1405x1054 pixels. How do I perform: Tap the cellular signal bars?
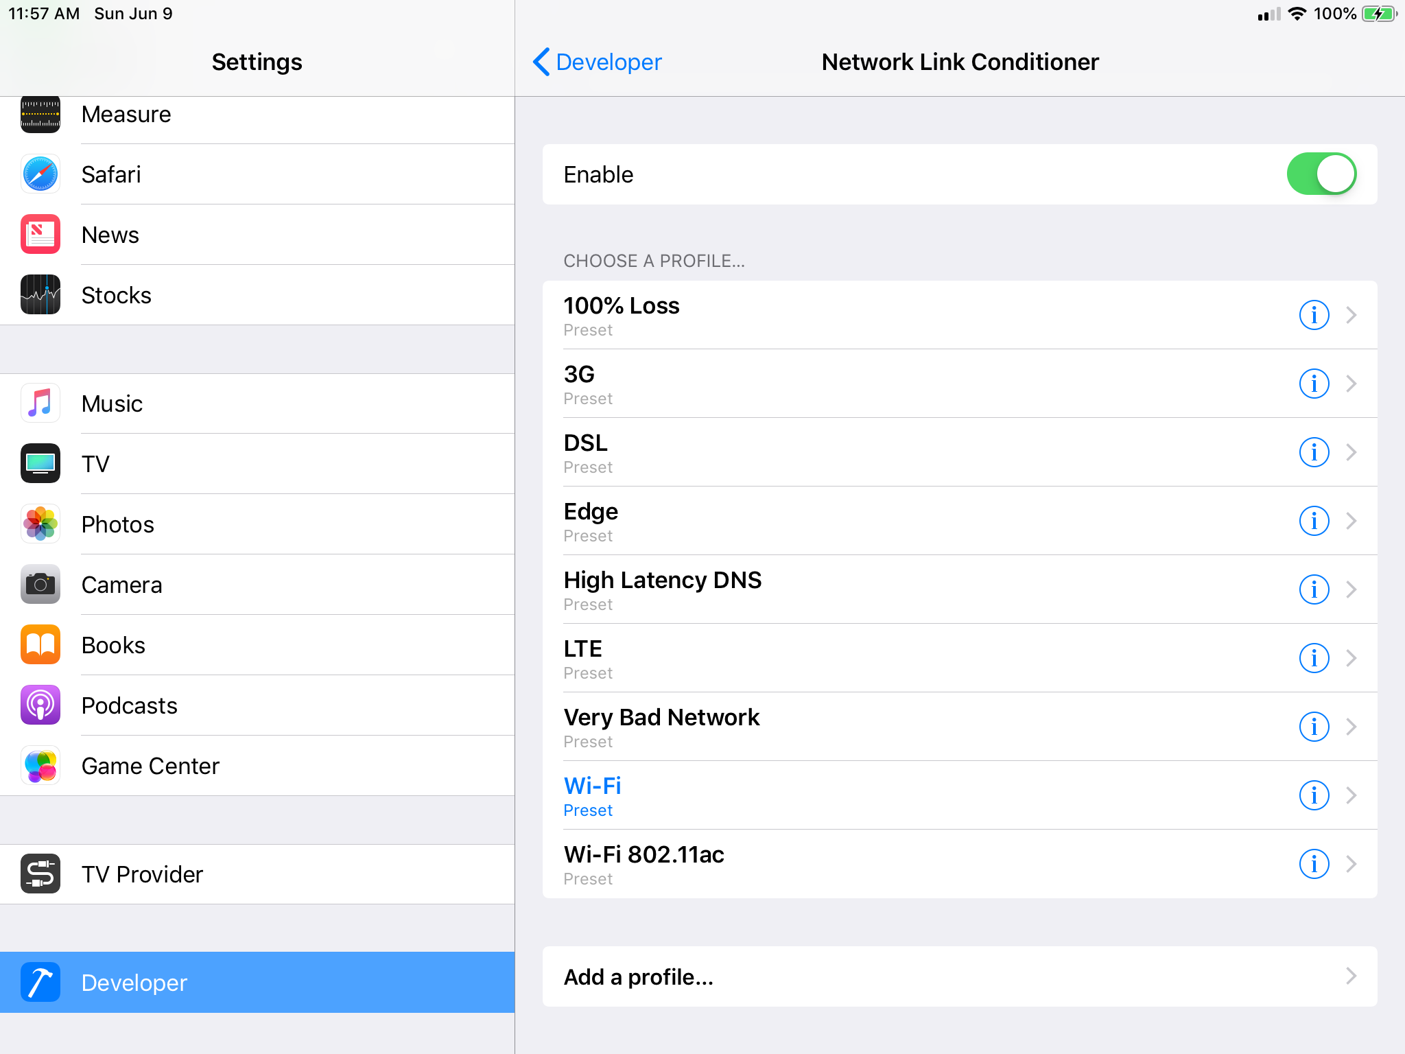click(x=1269, y=14)
